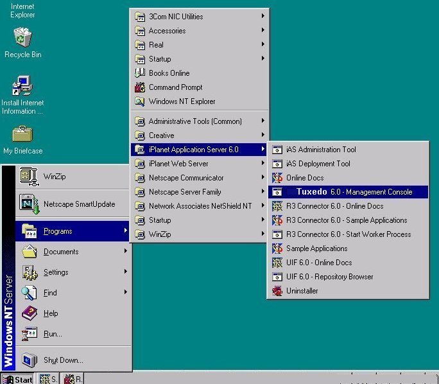Expand the Accessories submenu arrow

coord(263,30)
